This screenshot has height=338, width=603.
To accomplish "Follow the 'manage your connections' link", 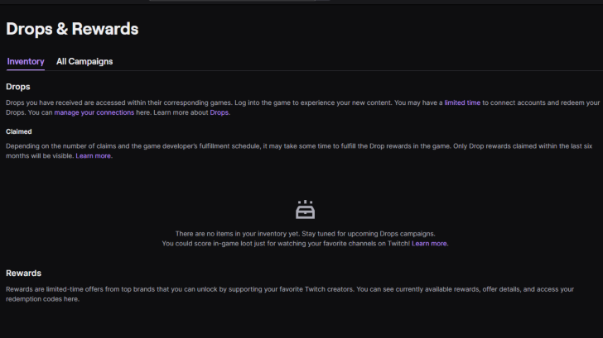I will (x=94, y=112).
